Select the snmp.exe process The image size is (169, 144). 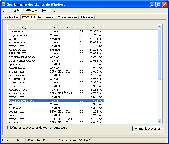(x=56, y=115)
